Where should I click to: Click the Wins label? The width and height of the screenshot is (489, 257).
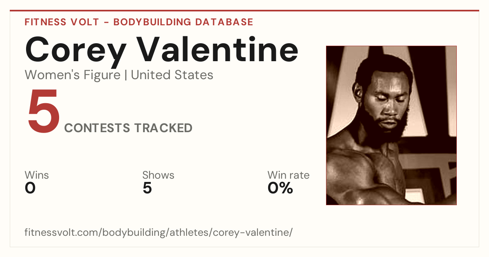coord(37,175)
